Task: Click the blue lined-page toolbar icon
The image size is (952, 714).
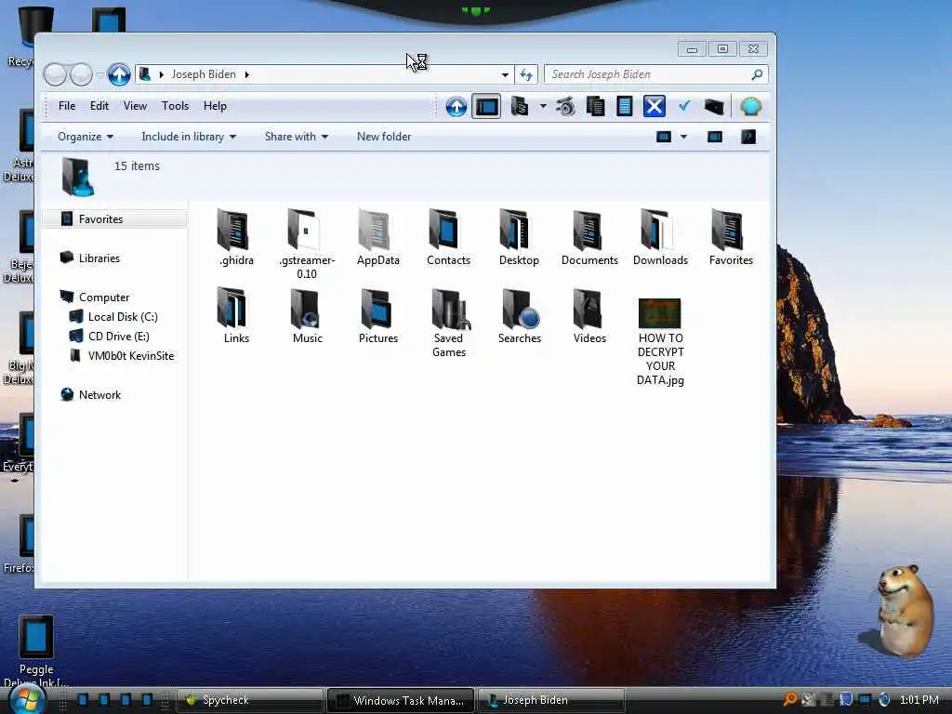Action: point(625,107)
